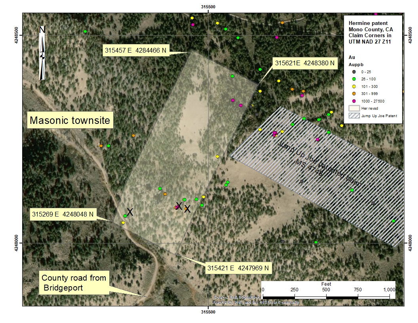Screen dimensions: 418x323
Task: Click the green 26 - 100 legend dot
Action: [x=354, y=79]
